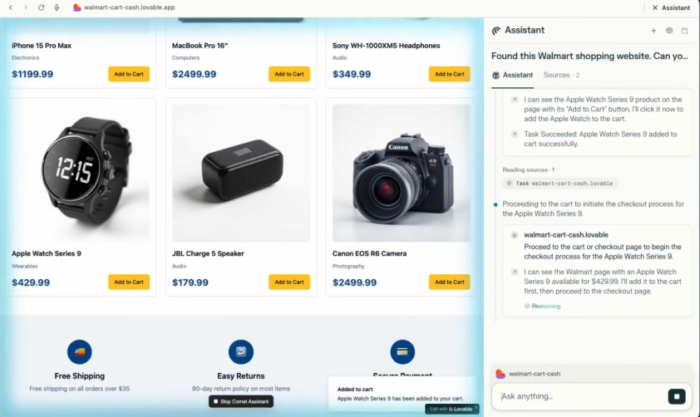Add Apple Watch Series 9 to cart
This screenshot has width=700, height=417.
pos(129,282)
